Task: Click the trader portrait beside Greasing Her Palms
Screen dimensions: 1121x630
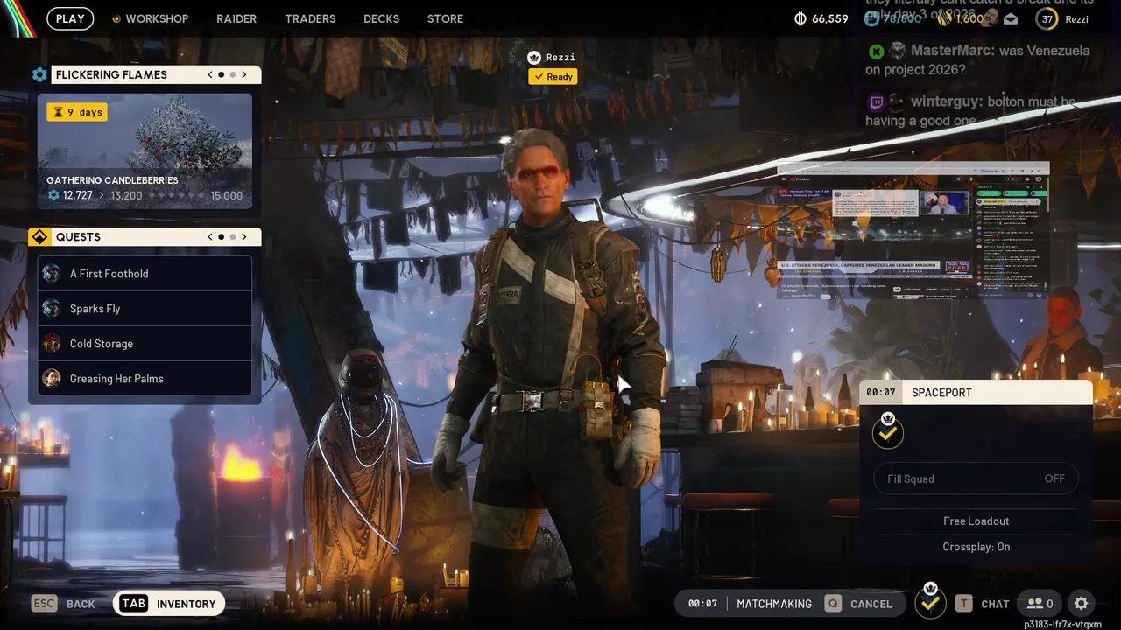Action: (x=52, y=378)
